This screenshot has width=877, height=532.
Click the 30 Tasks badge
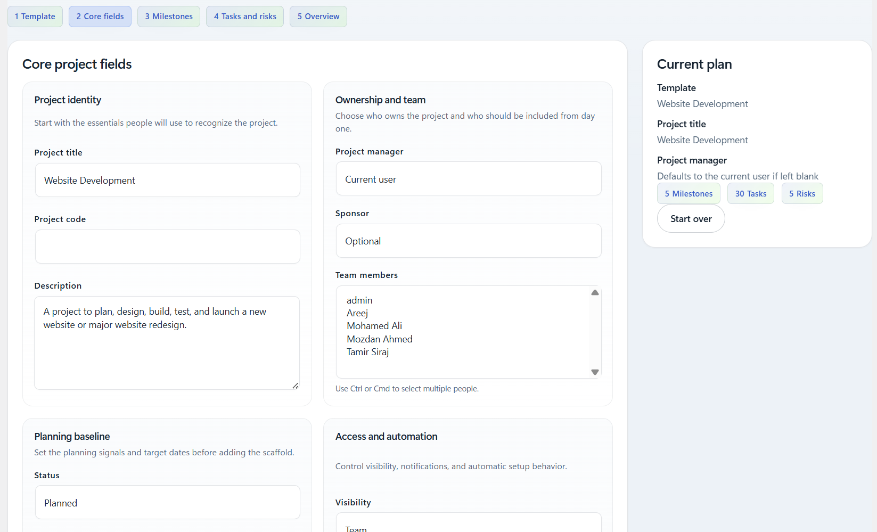coord(751,194)
